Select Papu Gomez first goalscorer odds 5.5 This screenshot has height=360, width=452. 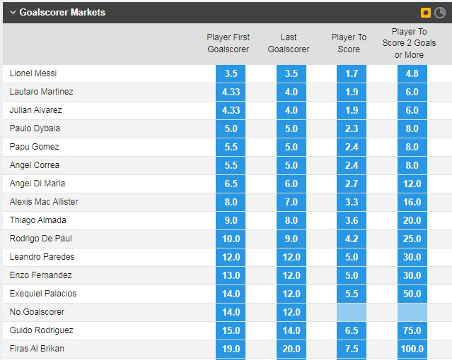pyautogui.click(x=230, y=147)
